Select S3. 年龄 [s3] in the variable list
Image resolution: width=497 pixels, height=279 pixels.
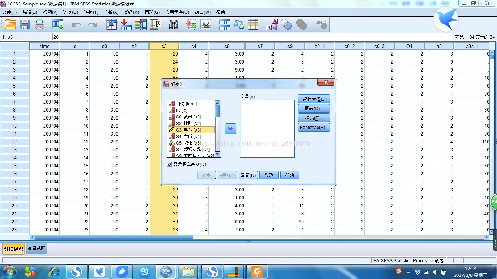191,130
